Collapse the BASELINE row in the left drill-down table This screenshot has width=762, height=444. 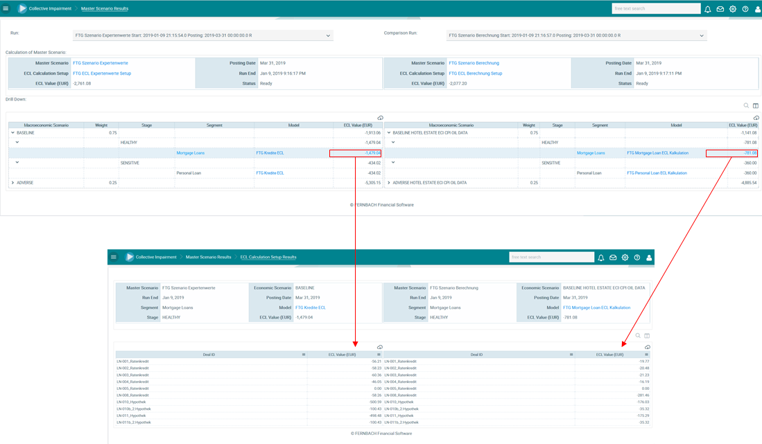[x=11, y=132]
